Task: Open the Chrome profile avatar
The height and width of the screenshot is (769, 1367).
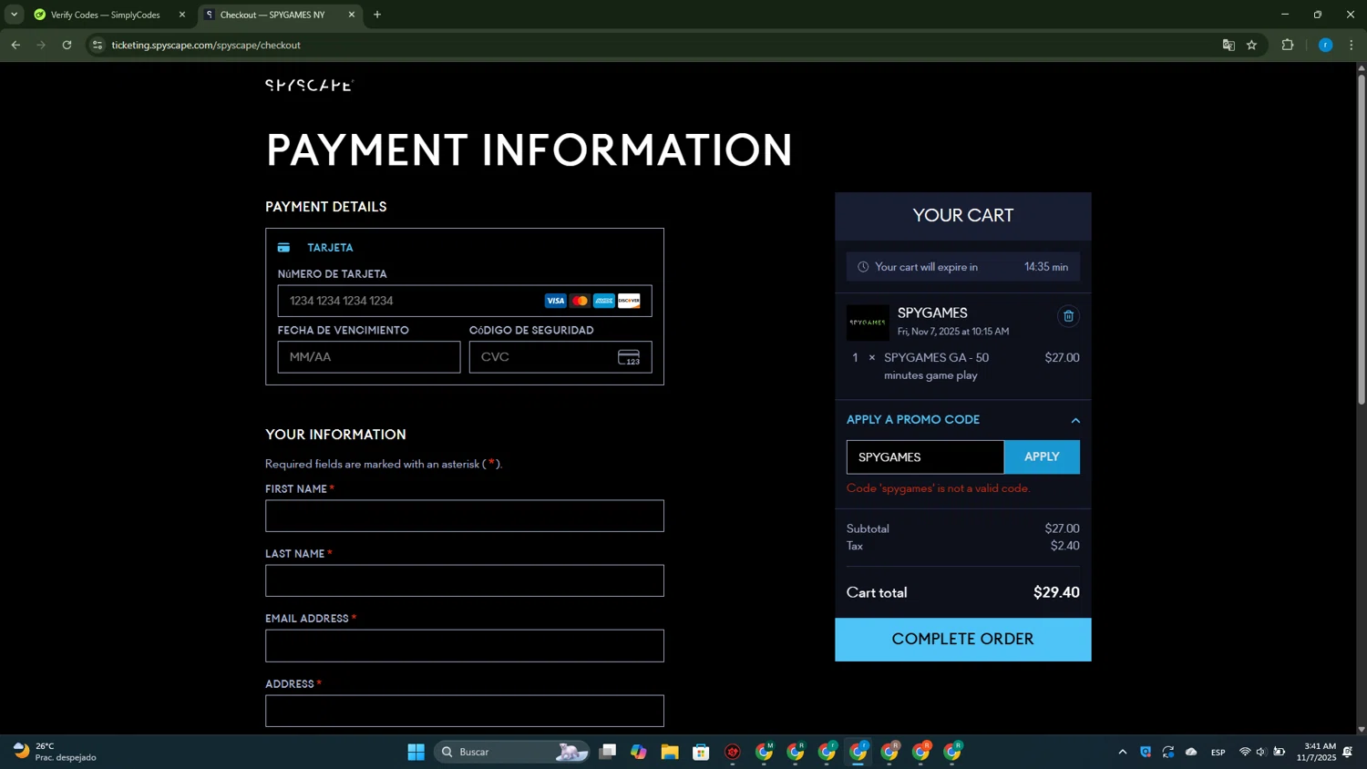Action: [x=1325, y=45]
